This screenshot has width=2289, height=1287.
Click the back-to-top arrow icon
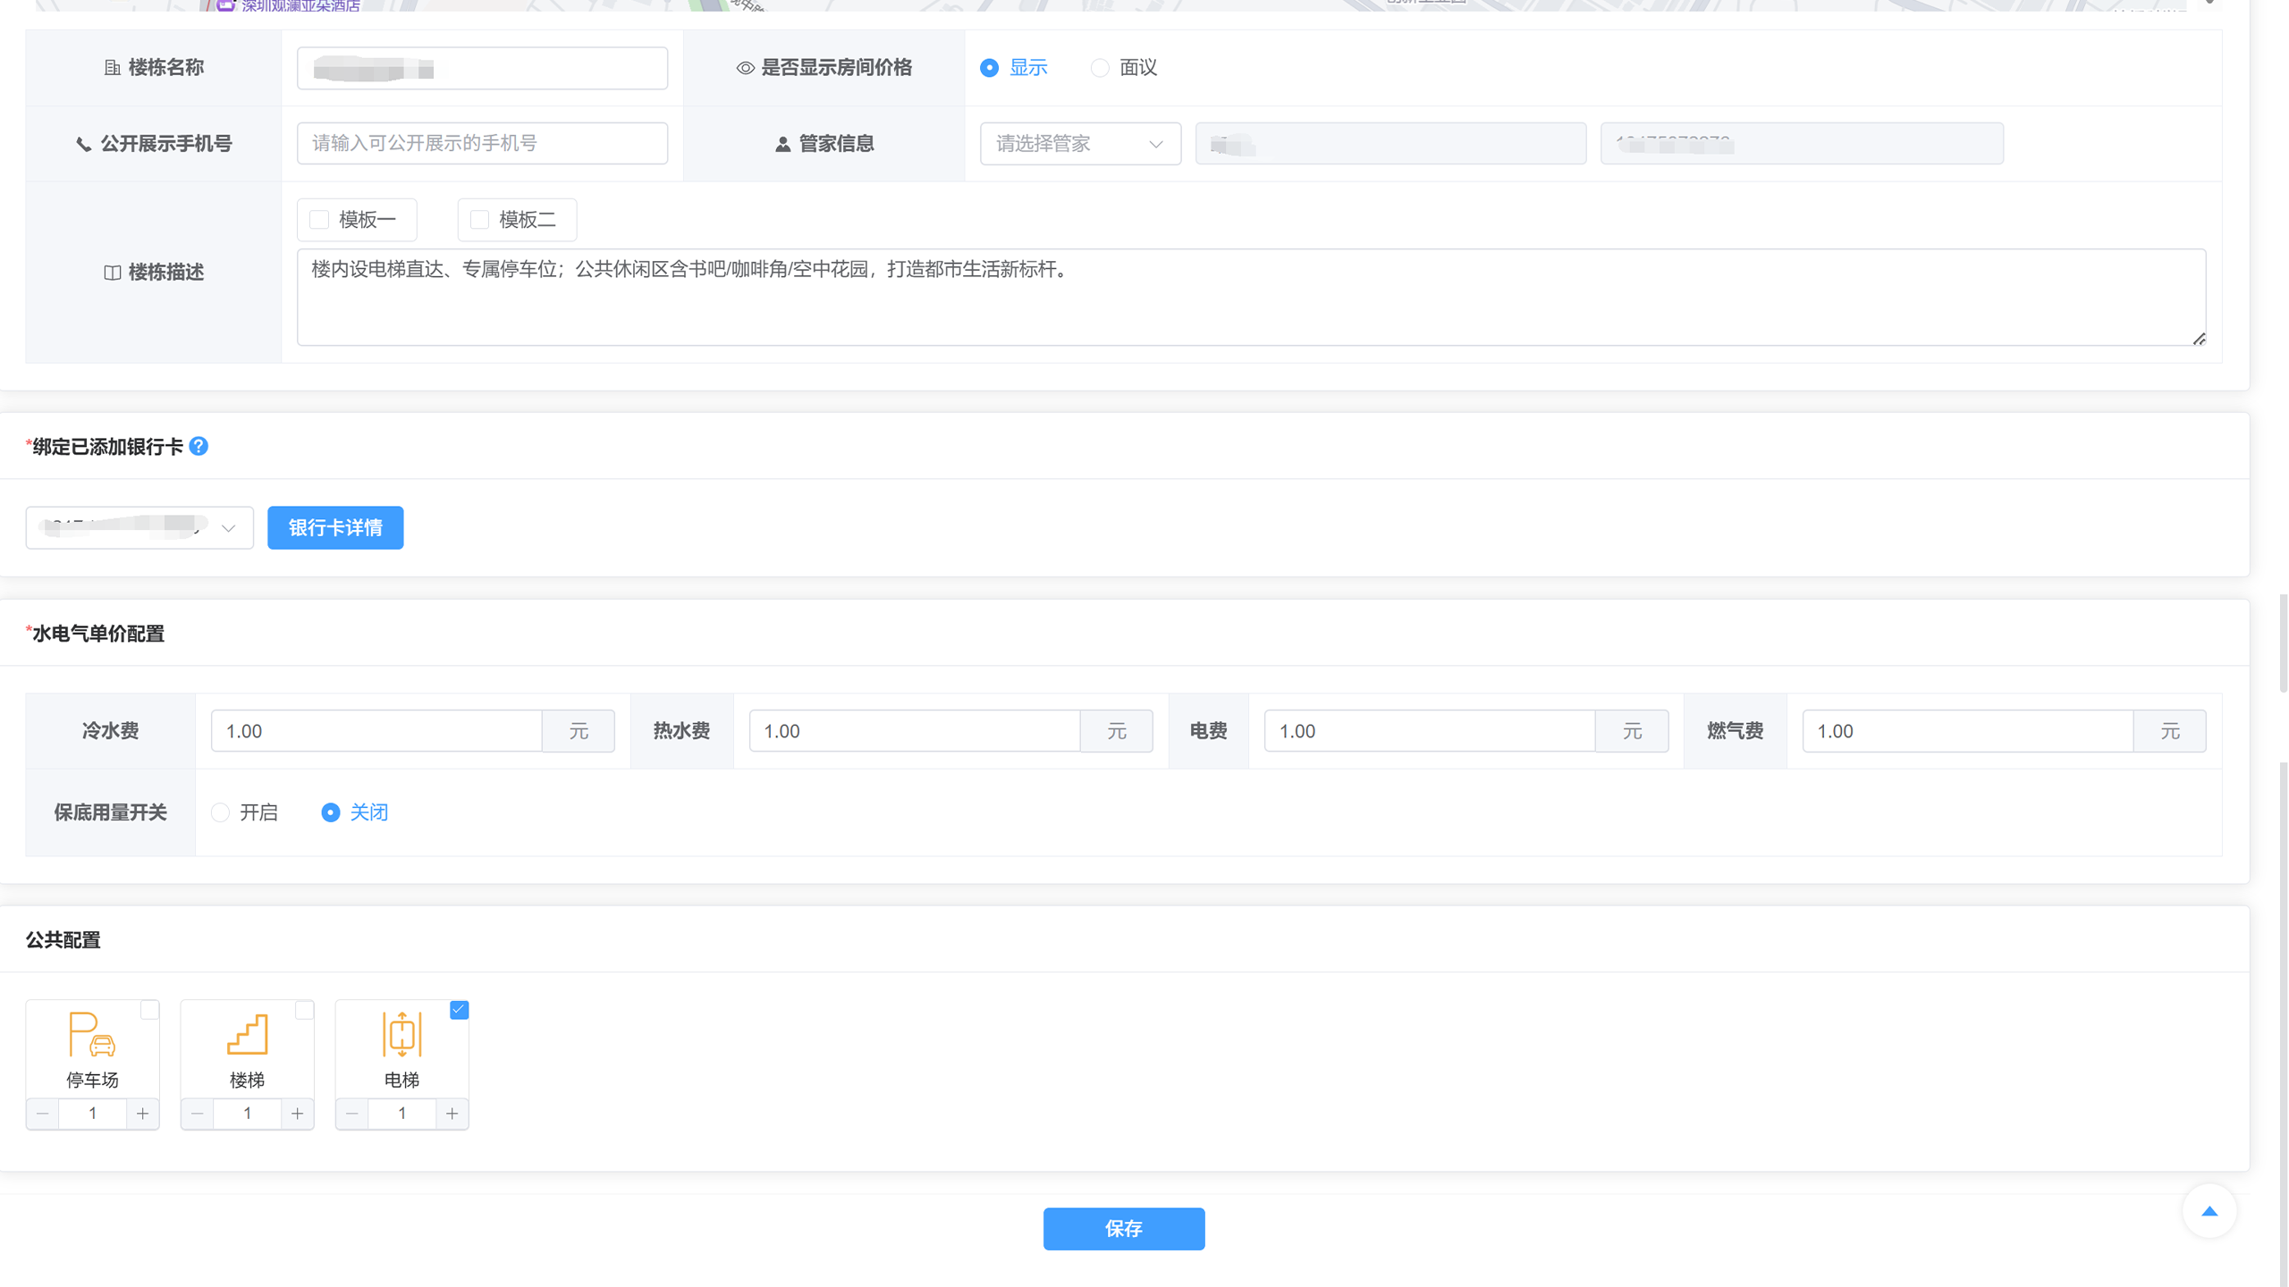[x=2209, y=1211]
